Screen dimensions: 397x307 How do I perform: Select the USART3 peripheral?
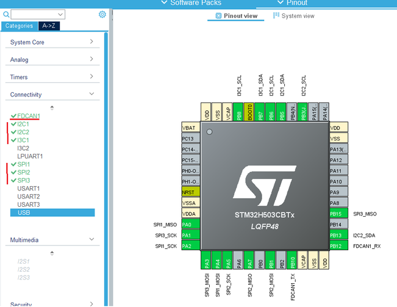28,204
